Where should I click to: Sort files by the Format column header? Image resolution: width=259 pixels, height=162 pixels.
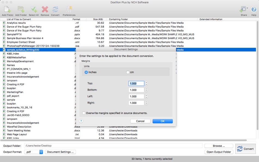77,19
